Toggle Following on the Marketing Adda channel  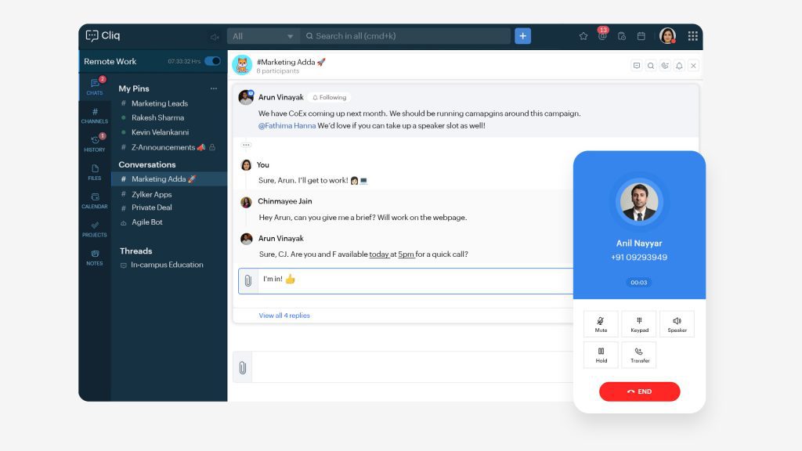tap(329, 97)
